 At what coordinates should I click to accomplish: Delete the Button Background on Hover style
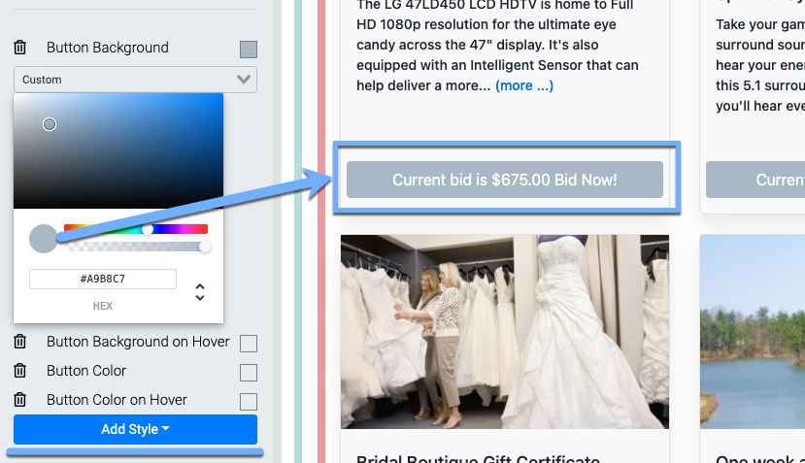(19, 342)
